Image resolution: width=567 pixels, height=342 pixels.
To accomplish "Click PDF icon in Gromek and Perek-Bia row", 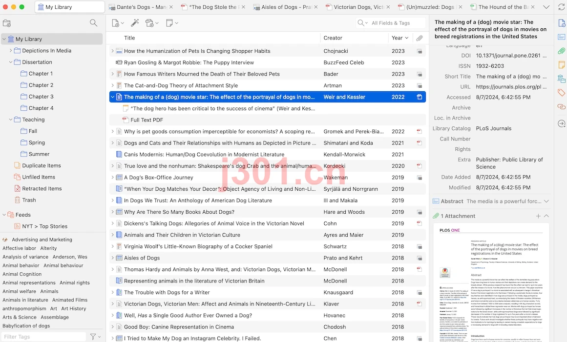I will [420, 131].
